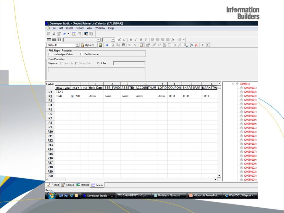Image resolution: width=284 pixels, height=213 pixels.
Task: Click the eyedropper style icon
Action: (x=180, y=45)
